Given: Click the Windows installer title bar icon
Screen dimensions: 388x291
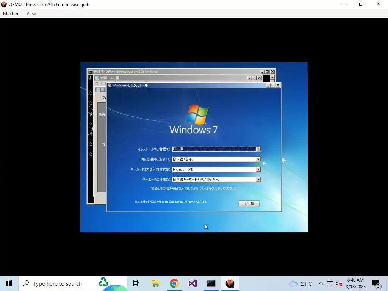Looking at the screenshot, I should click(110, 85).
